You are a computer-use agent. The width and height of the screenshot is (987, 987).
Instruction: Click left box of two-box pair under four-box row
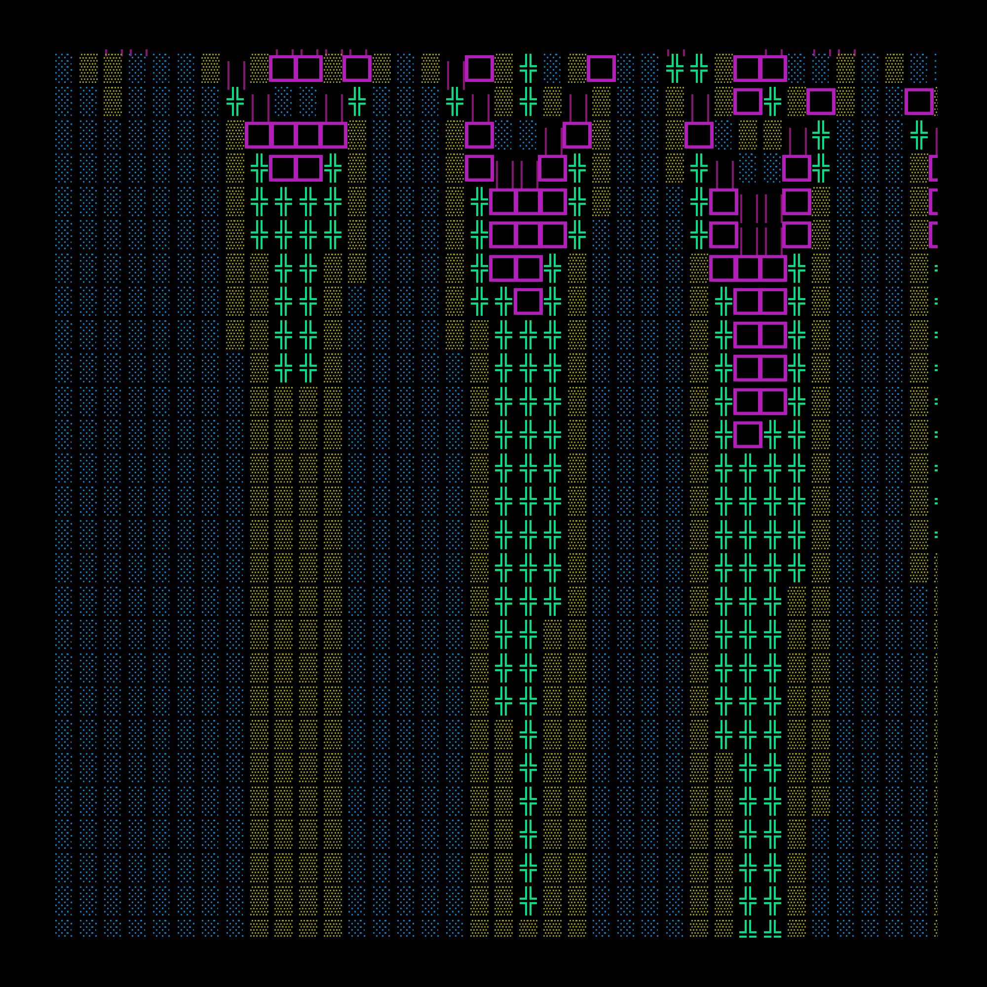(283, 169)
